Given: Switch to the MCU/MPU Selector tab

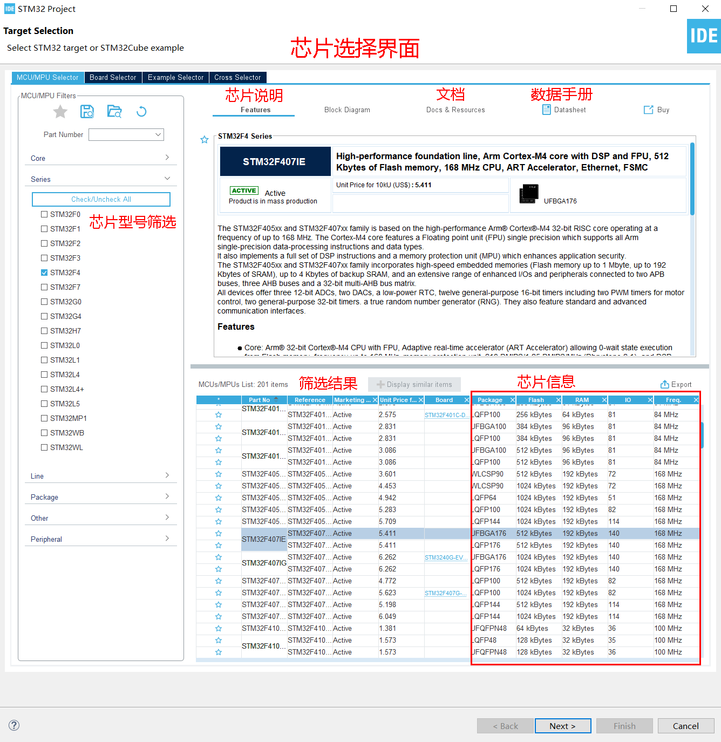Looking at the screenshot, I should pos(47,78).
